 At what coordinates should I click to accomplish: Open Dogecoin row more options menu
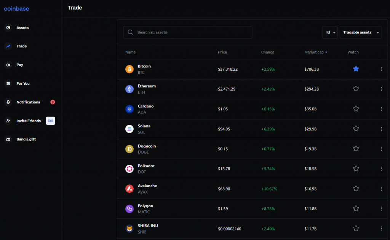click(x=381, y=149)
